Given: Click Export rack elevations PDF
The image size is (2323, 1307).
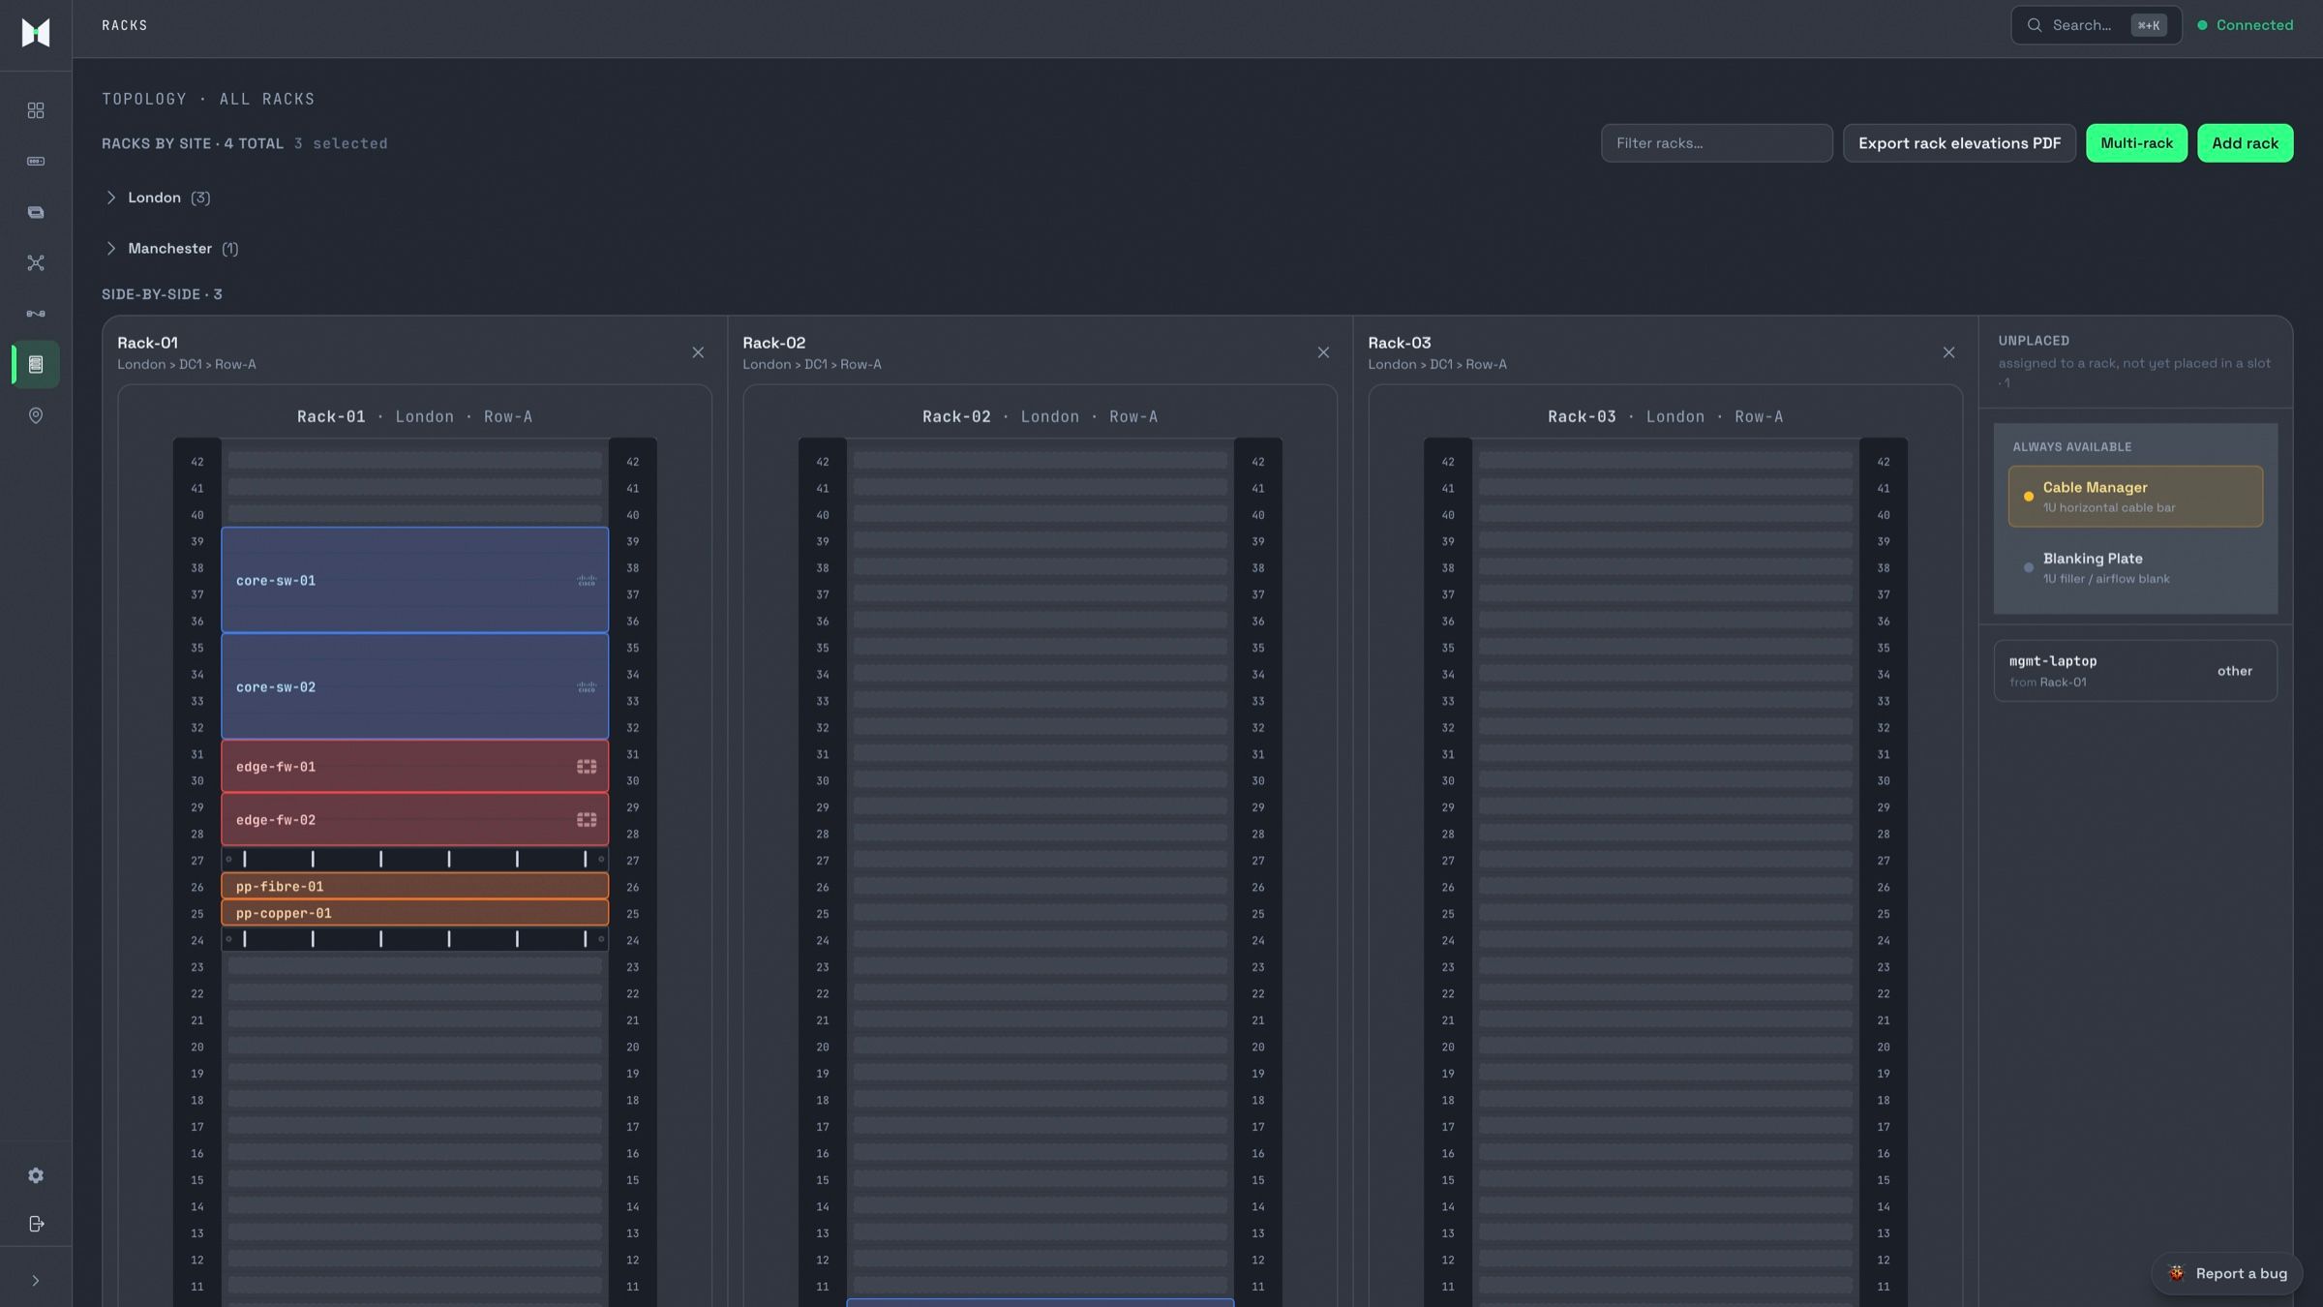Looking at the screenshot, I should [x=1959, y=143].
